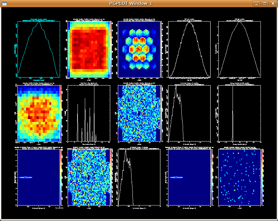
Task: Open the window menu icon in title bar
Action: pos(4,3)
